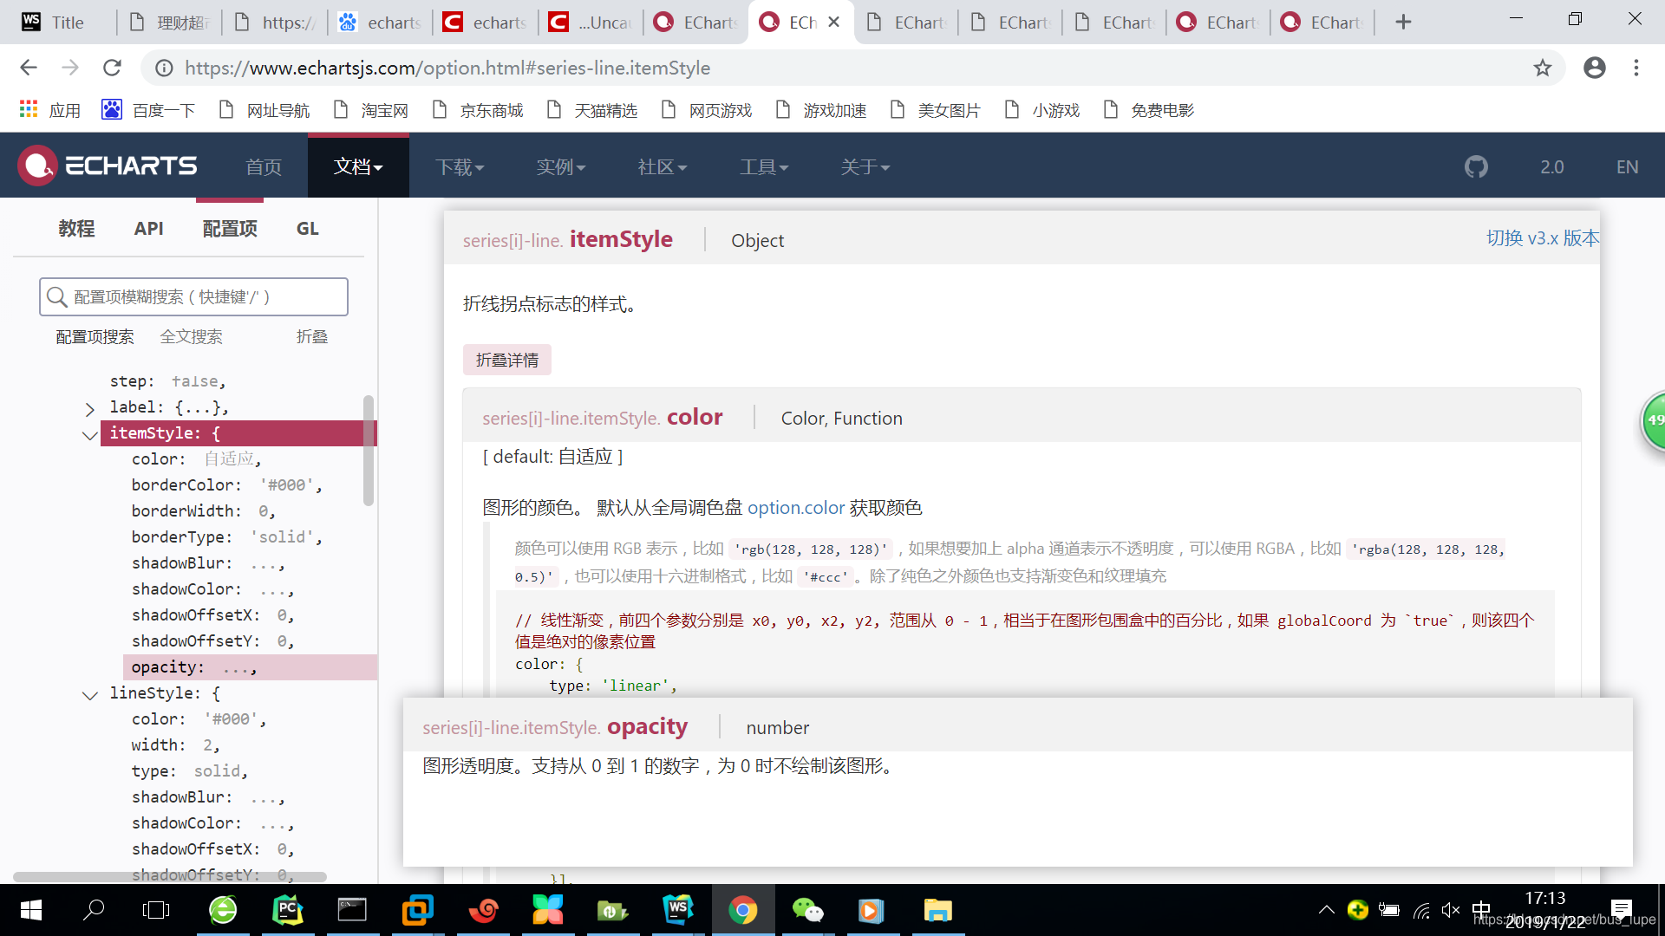Image resolution: width=1665 pixels, height=936 pixels.
Task: Click the sidebar horizontal scrollbar
Action: [x=169, y=877]
